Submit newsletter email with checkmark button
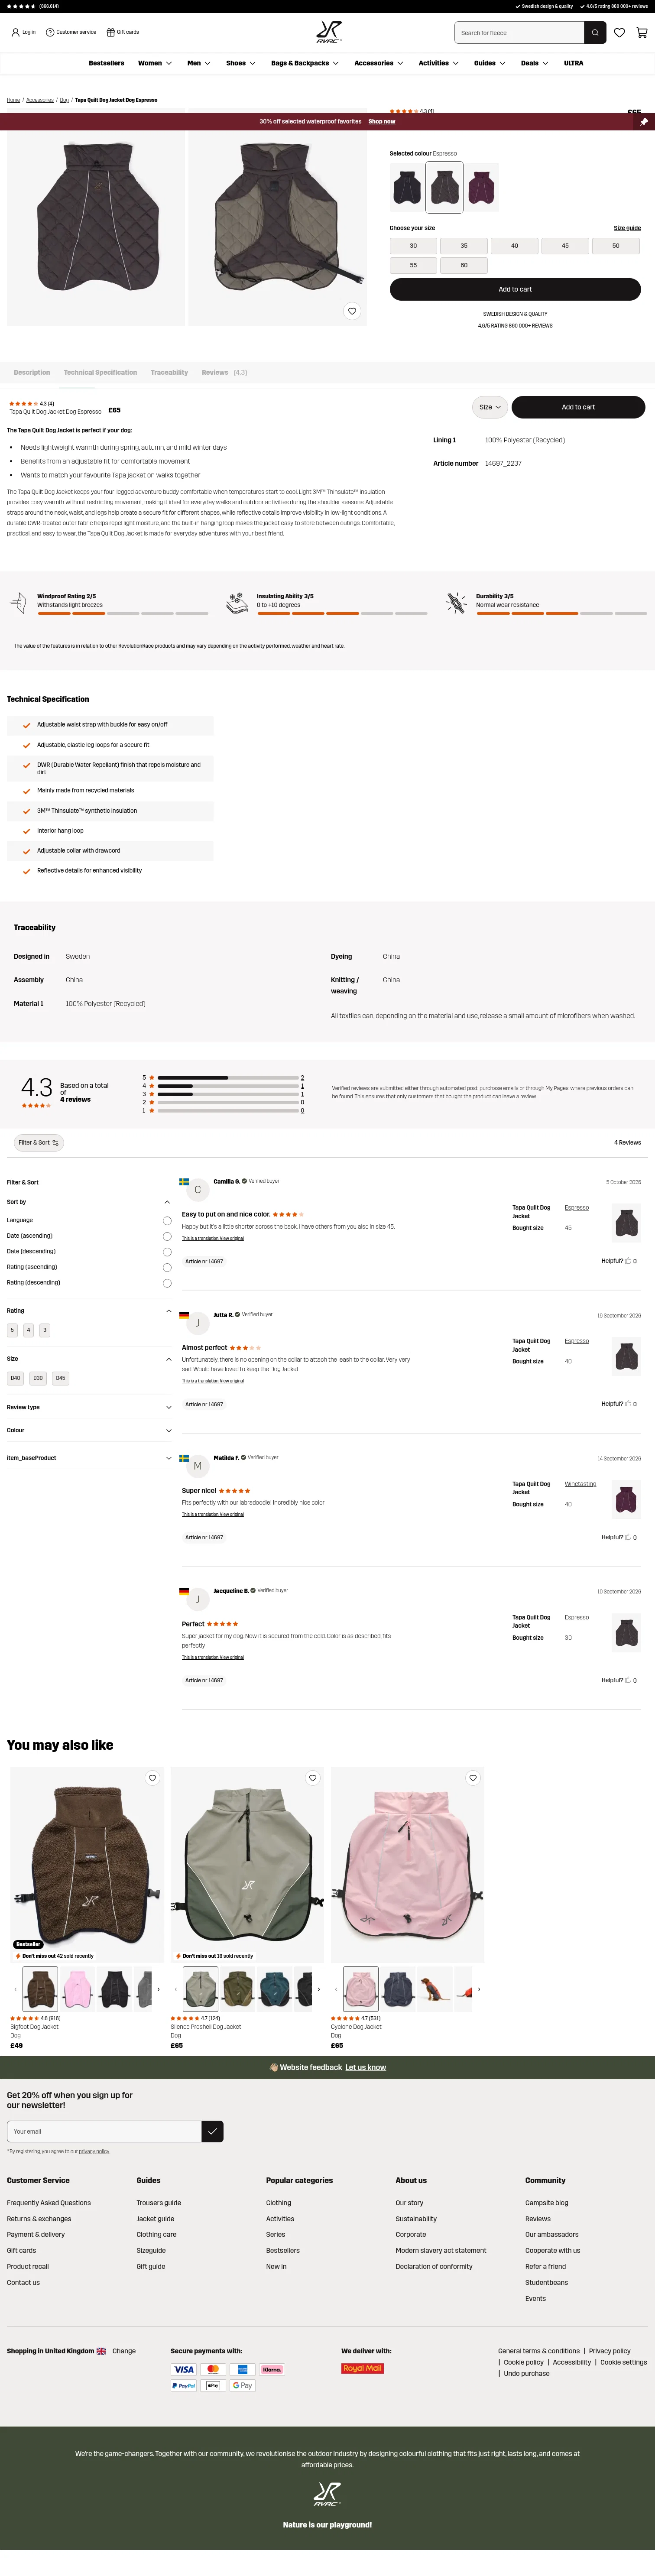 pyautogui.click(x=212, y=2131)
